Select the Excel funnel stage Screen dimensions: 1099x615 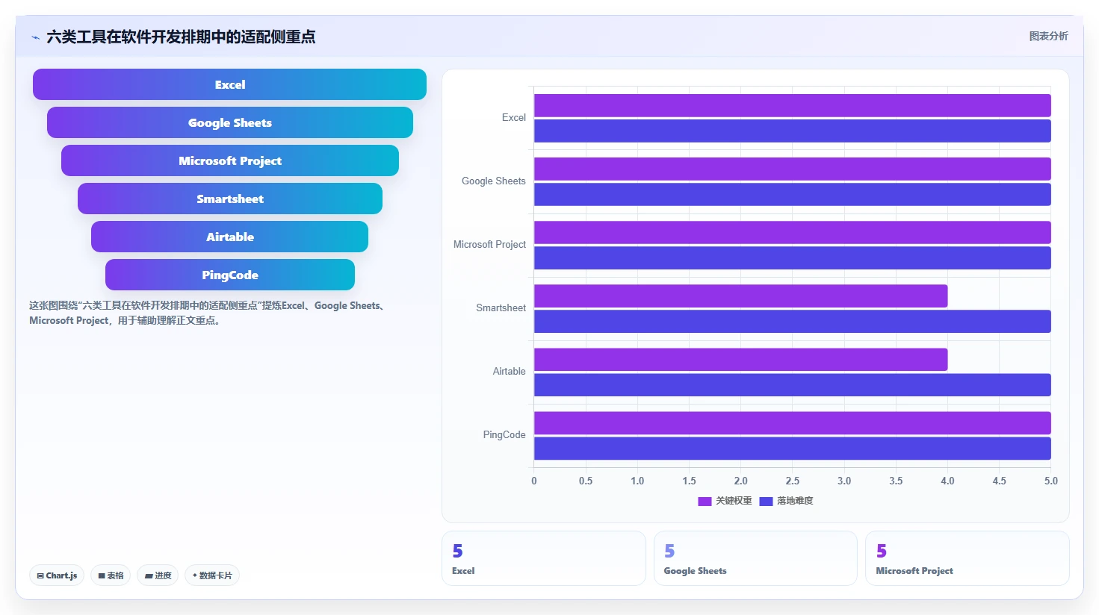click(x=229, y=84)
